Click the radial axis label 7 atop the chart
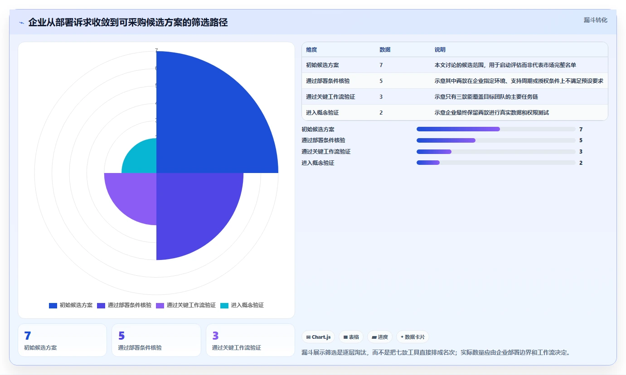The height and width of the screenshot is (375, 626). click(156, 50)
